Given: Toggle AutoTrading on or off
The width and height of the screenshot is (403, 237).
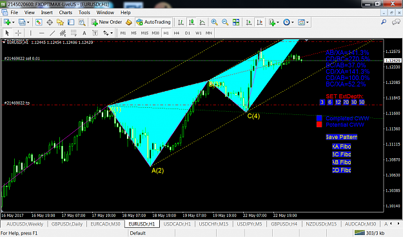Looking at the screenshot, I should (153, 22).
